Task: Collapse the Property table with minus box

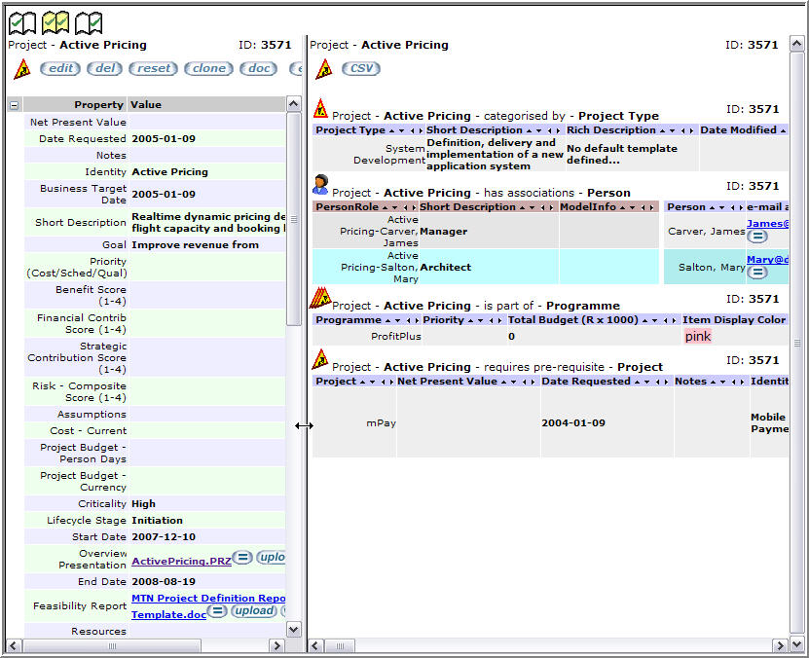Action: point(14,105)
